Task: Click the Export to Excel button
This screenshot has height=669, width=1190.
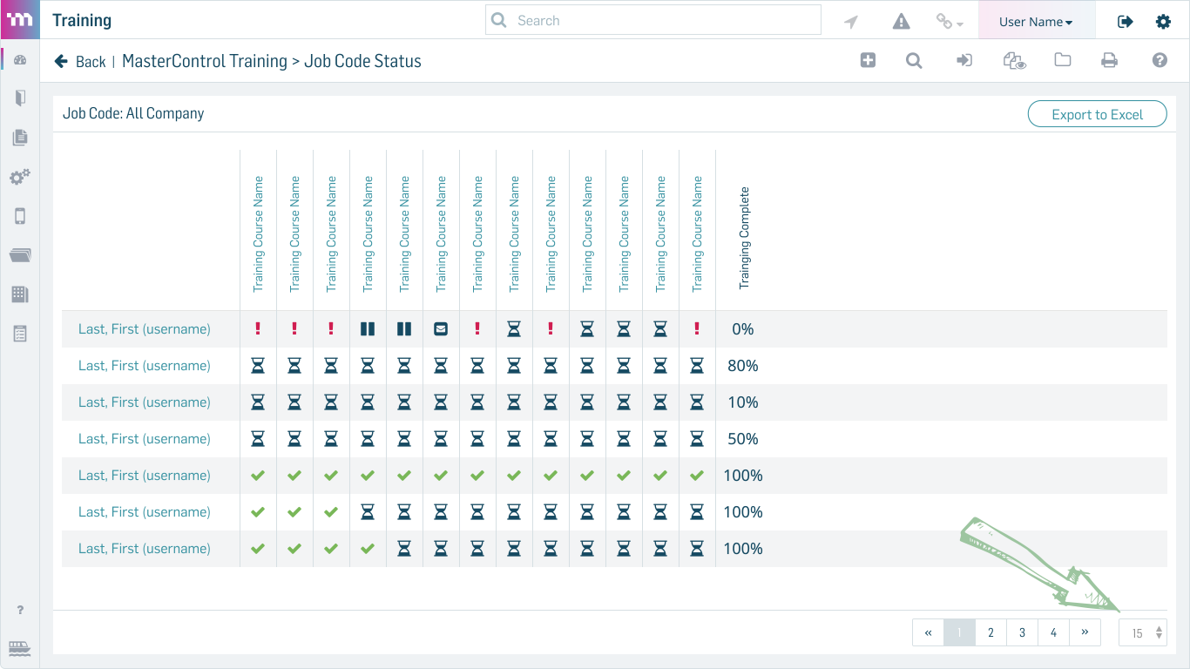Action: pos(1097,114)
